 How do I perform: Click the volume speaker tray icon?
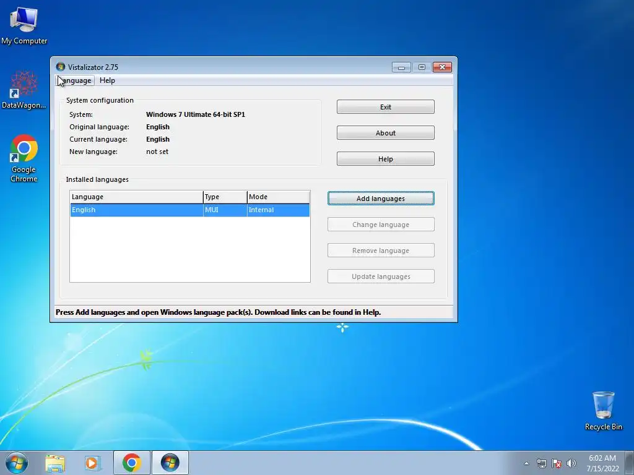coord(571,463)
